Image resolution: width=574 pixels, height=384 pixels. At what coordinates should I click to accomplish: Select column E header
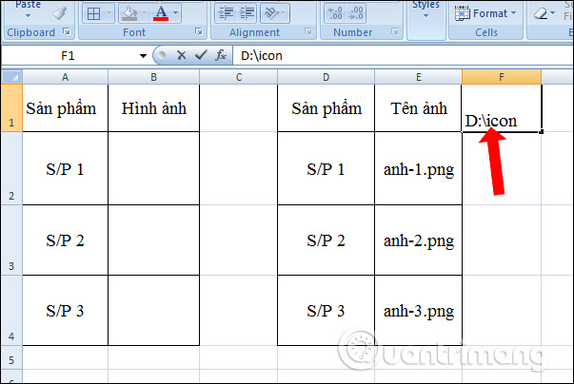(419, 77)
